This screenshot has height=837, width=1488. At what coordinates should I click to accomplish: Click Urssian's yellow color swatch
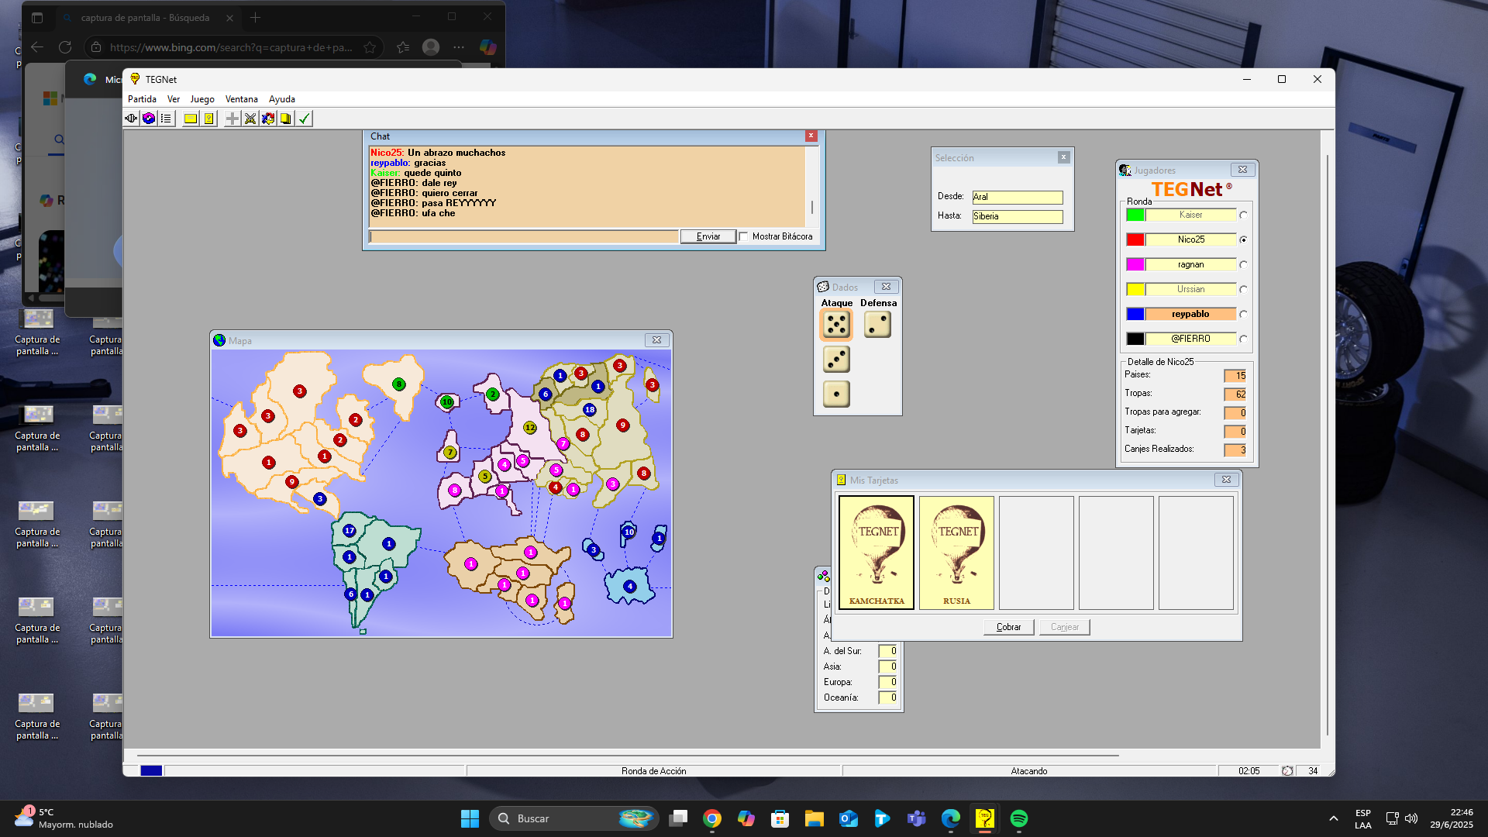(x=1135, y=289)
